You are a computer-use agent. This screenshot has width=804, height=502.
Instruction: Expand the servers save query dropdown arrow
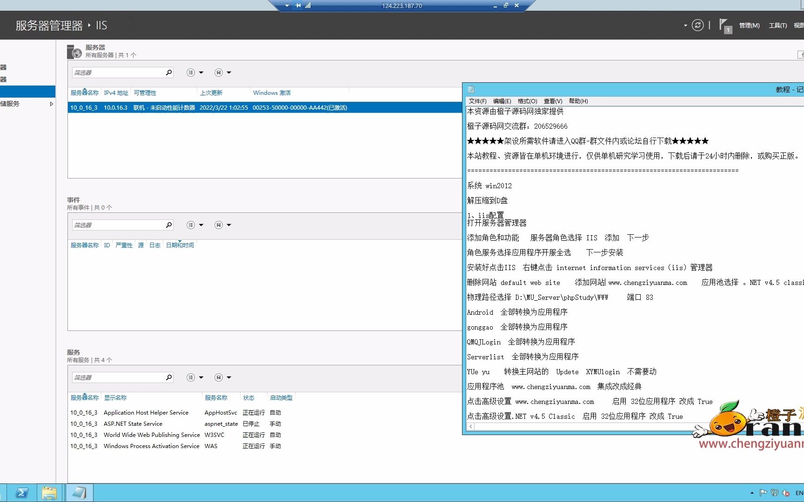tap(229, 73)
